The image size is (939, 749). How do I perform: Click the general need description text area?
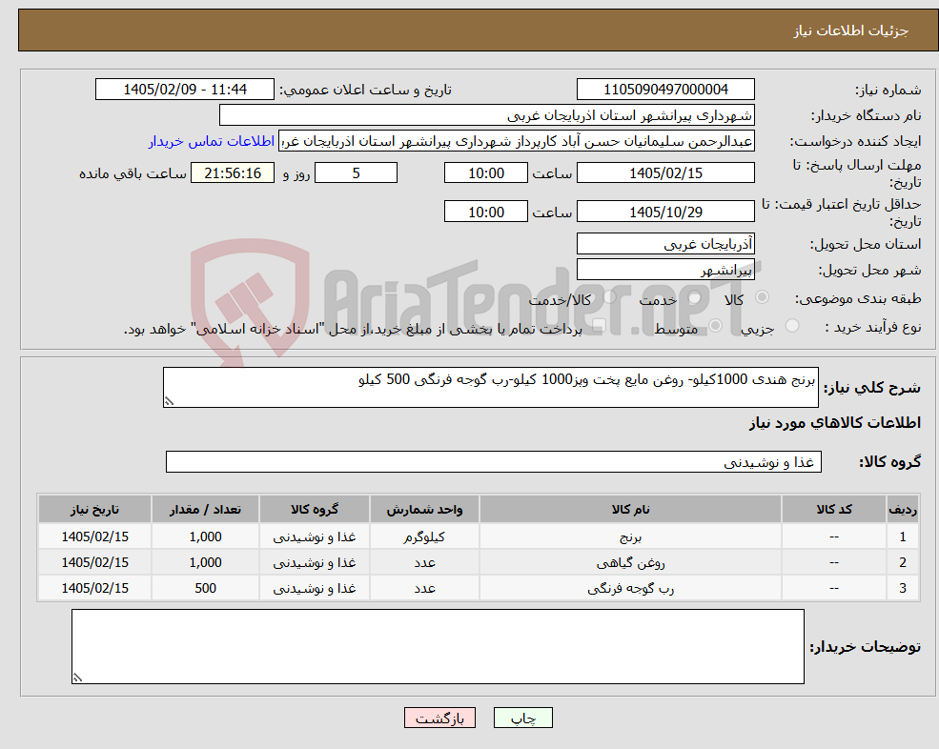click(490, 388)
